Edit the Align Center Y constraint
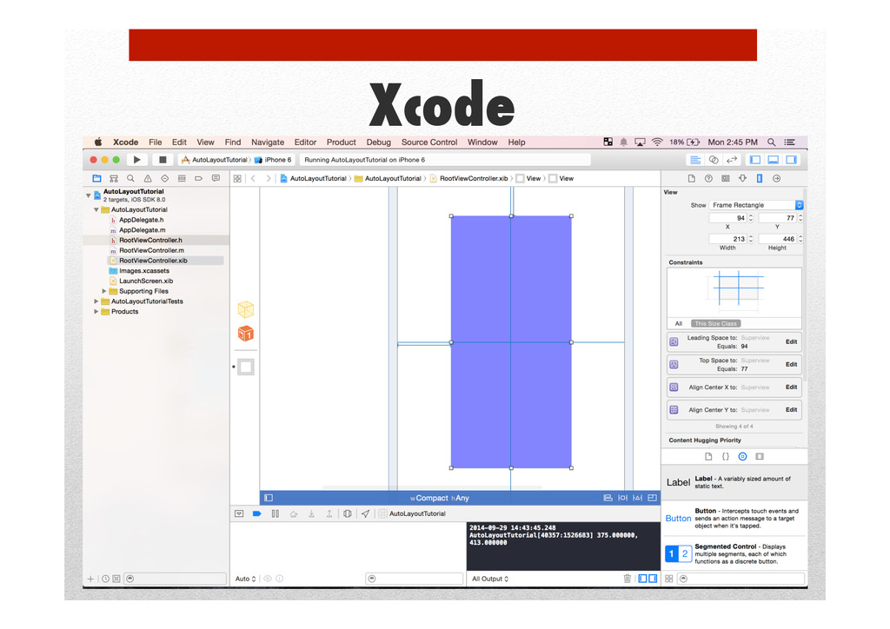 [791, 410]
